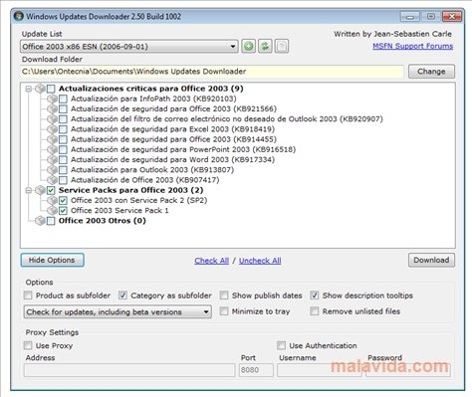Click package icon beside InfoPath KB920103 row

pos(52,99)
